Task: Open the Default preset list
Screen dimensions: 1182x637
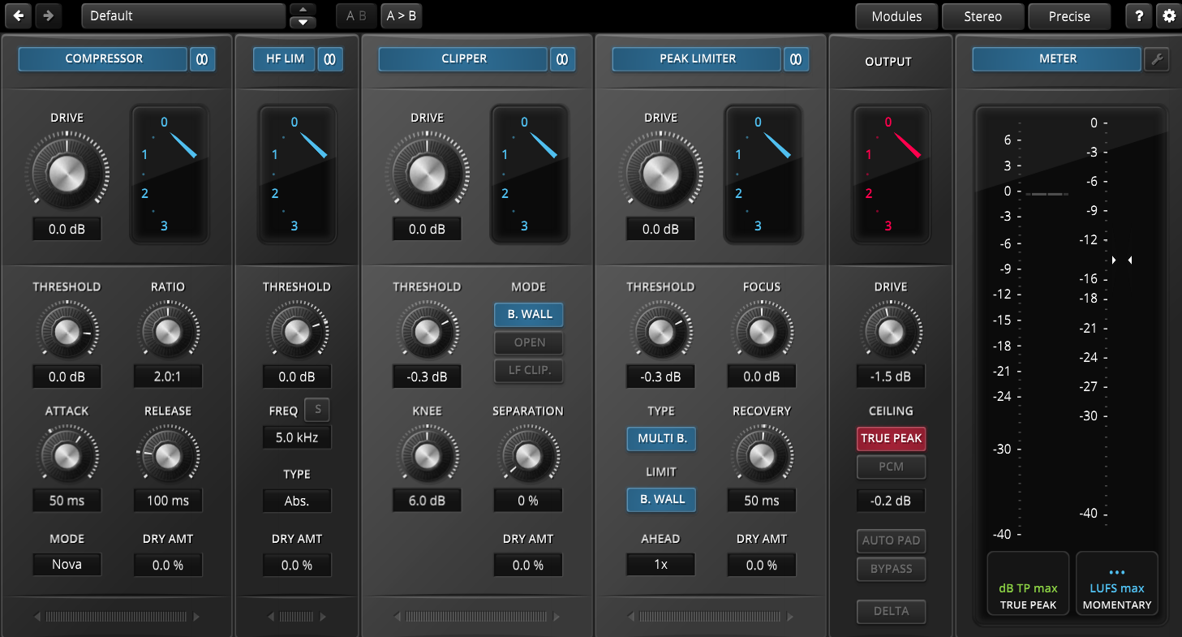Action: [x=183, y=15]
